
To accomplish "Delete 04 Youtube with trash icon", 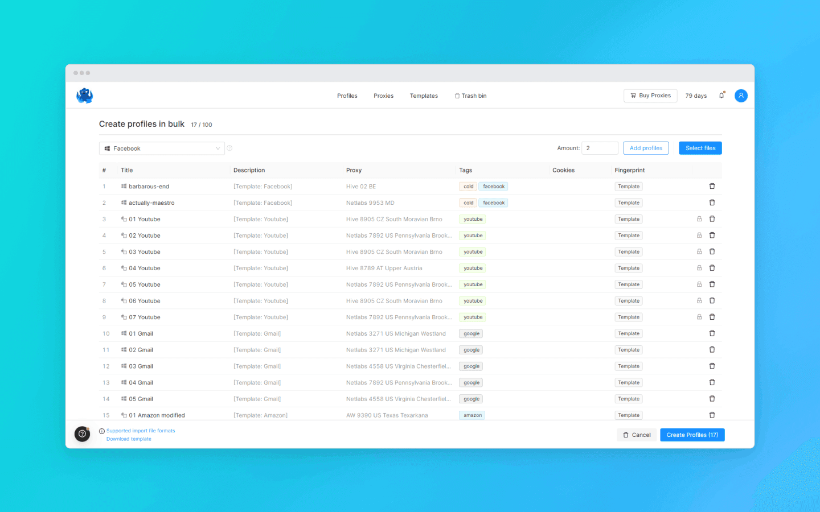I will tap(712, 268).
